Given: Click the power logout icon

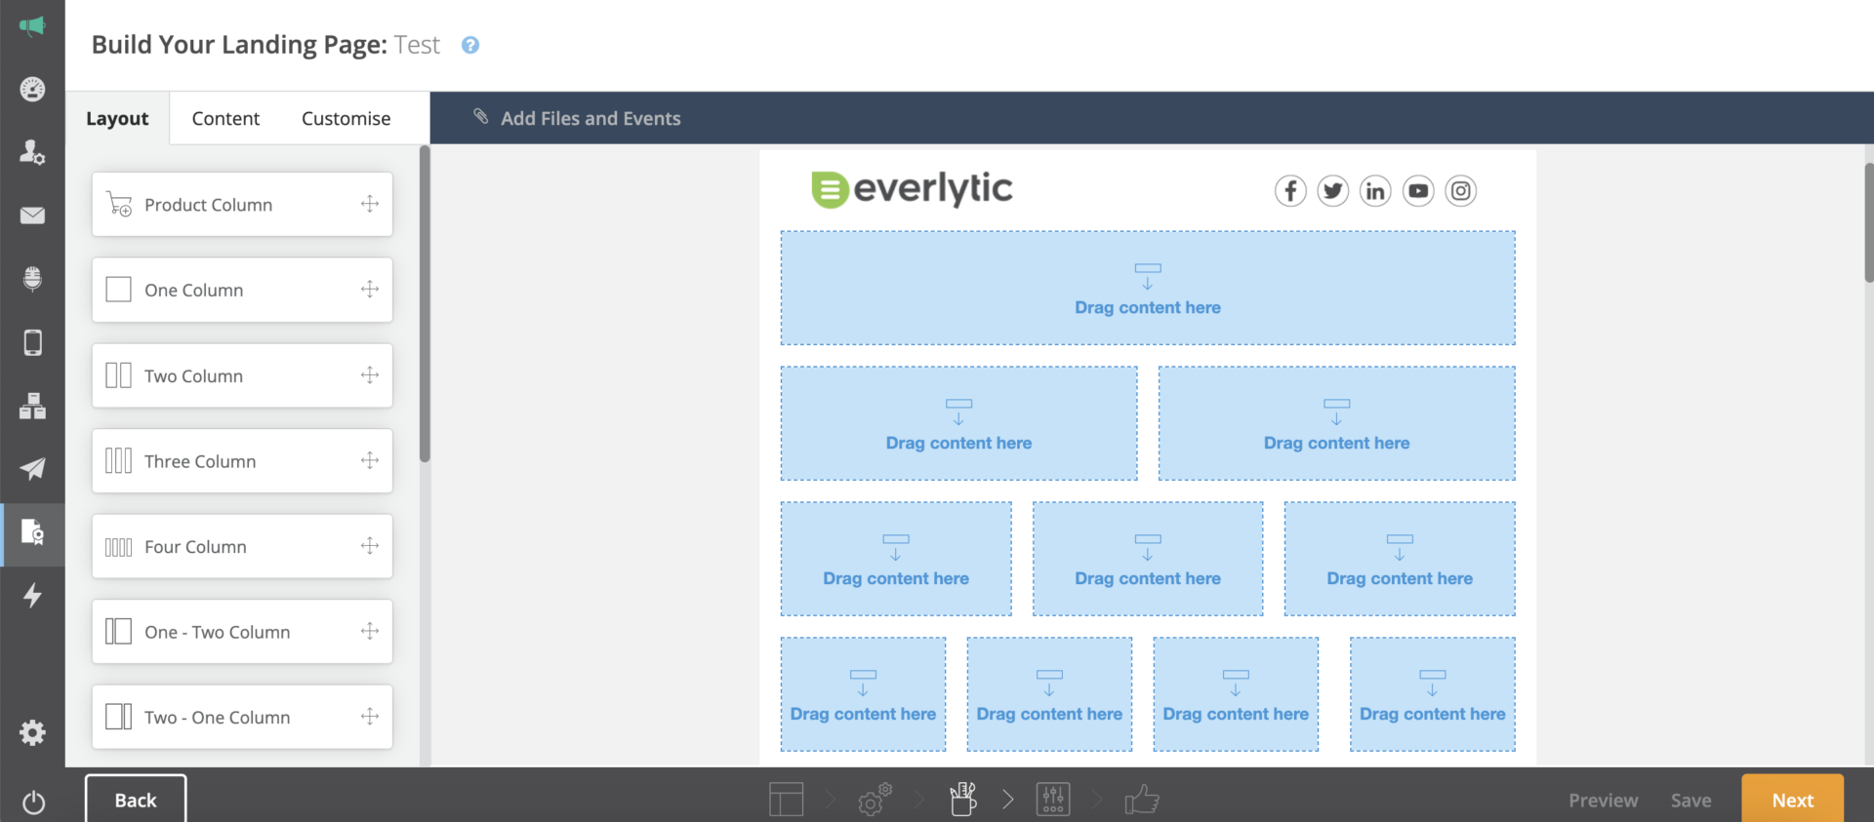Looking at the screenshot, I should [x=33, y=802].
